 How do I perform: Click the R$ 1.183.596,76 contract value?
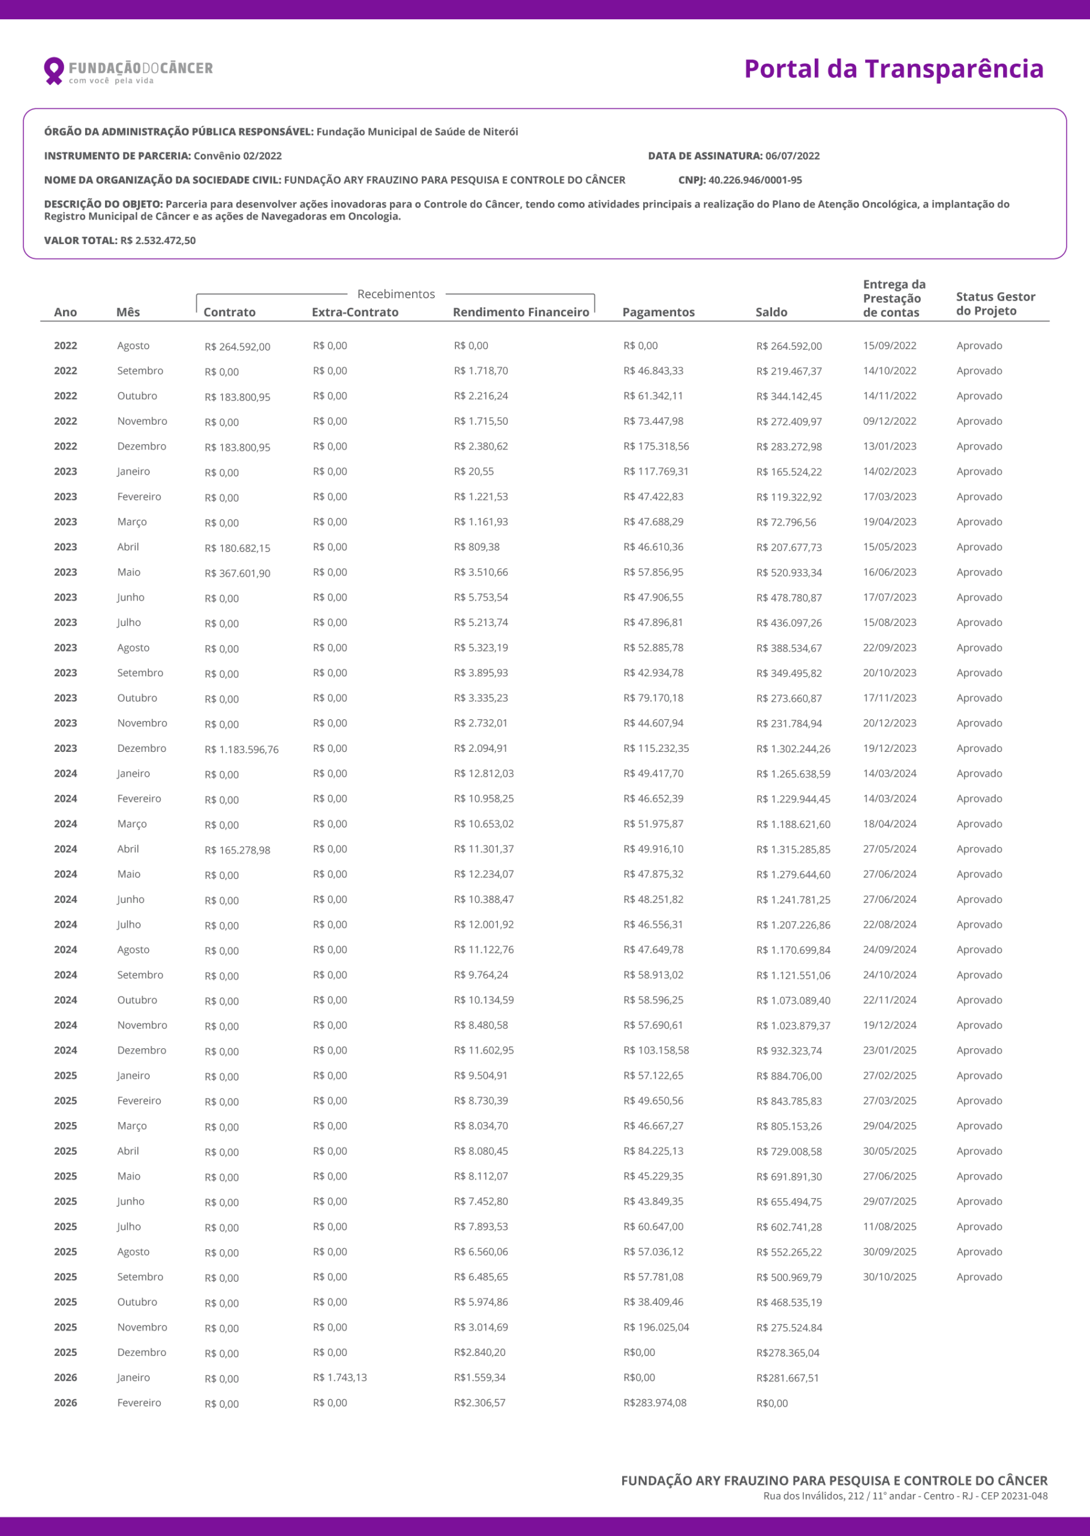click(241, 749)
